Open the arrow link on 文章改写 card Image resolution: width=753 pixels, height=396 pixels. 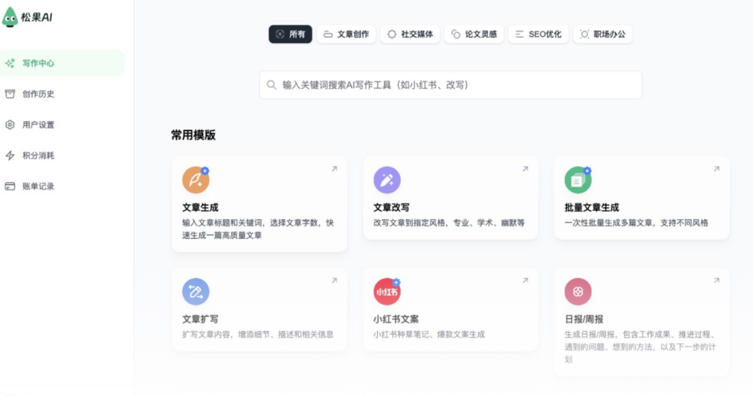point(526,169)
